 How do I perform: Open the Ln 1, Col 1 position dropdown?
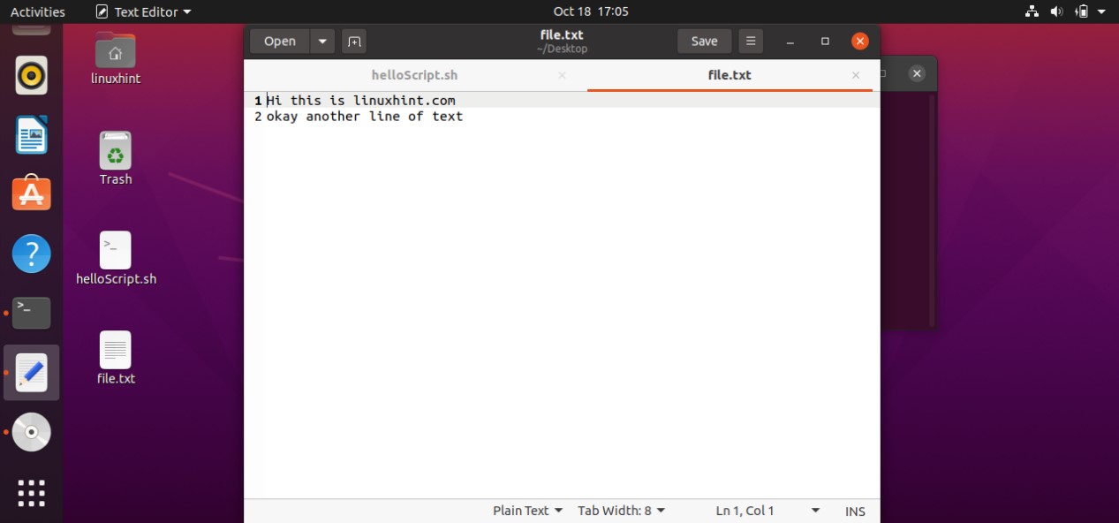pyautogui.click(x=767, y=511)
